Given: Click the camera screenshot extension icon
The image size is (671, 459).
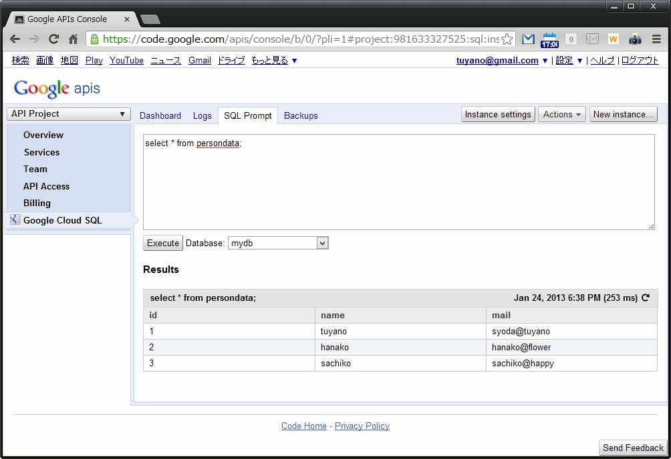Looking at the screenshot, I should click(x=635, y=39).
